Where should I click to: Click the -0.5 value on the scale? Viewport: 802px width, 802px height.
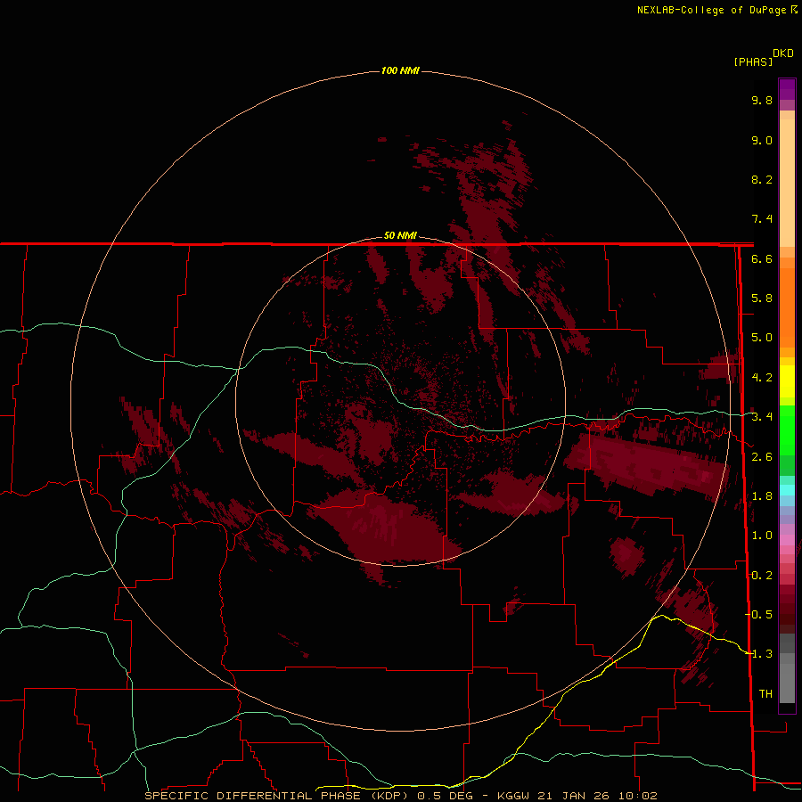[x=758, y=614]
